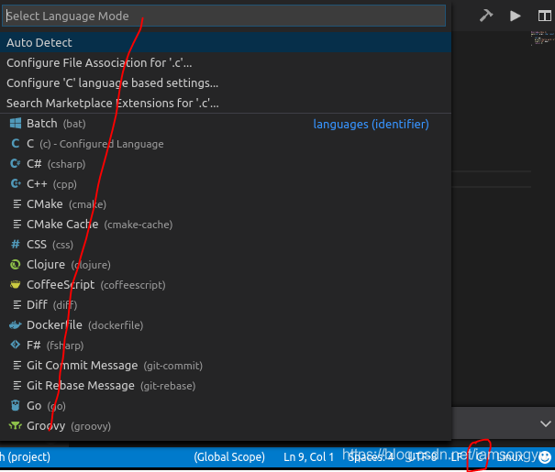
Task: Click the Diff file icon
Action: (17, 305)
